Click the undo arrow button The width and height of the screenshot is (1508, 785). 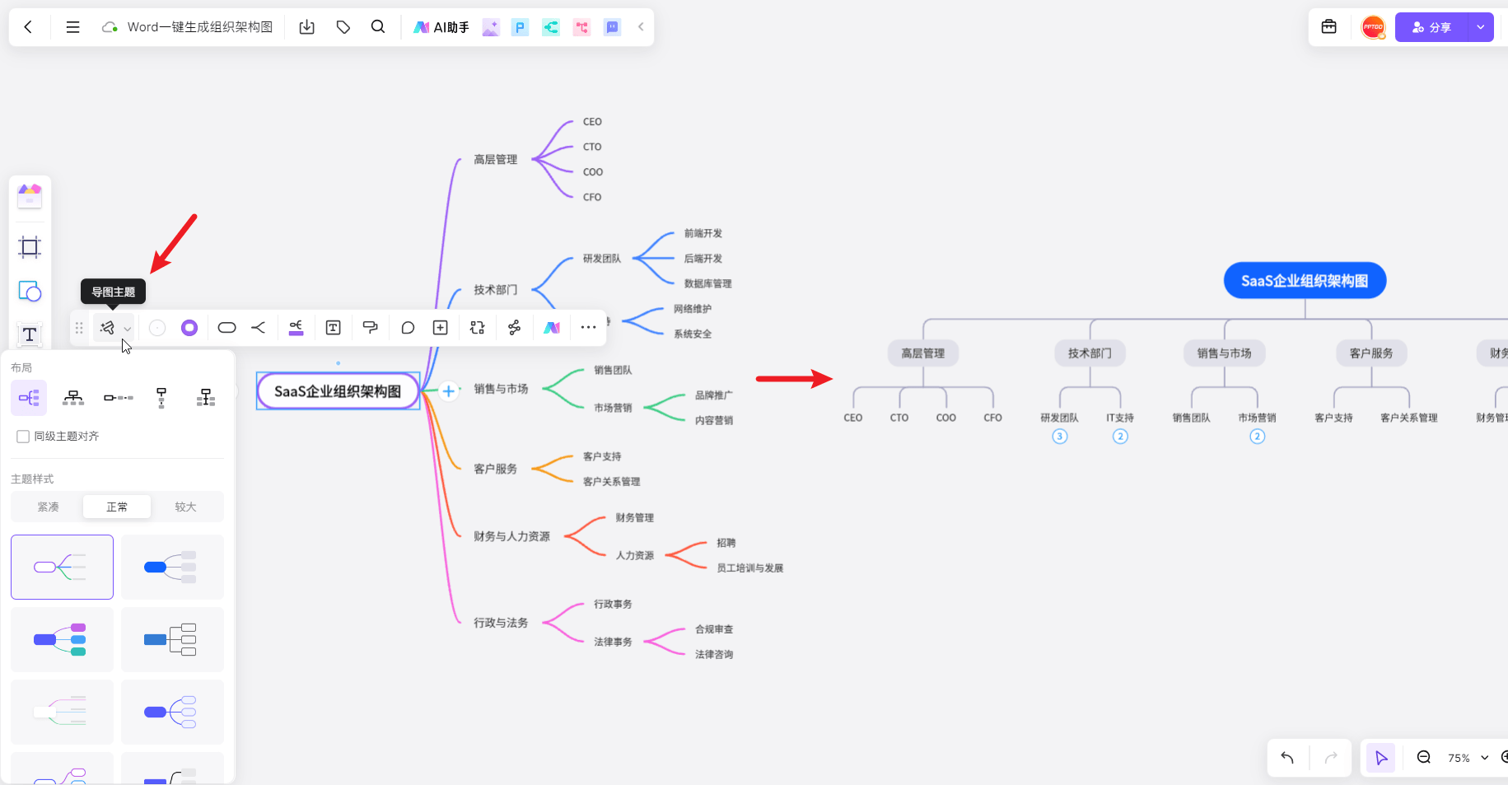coord(1287,758)
